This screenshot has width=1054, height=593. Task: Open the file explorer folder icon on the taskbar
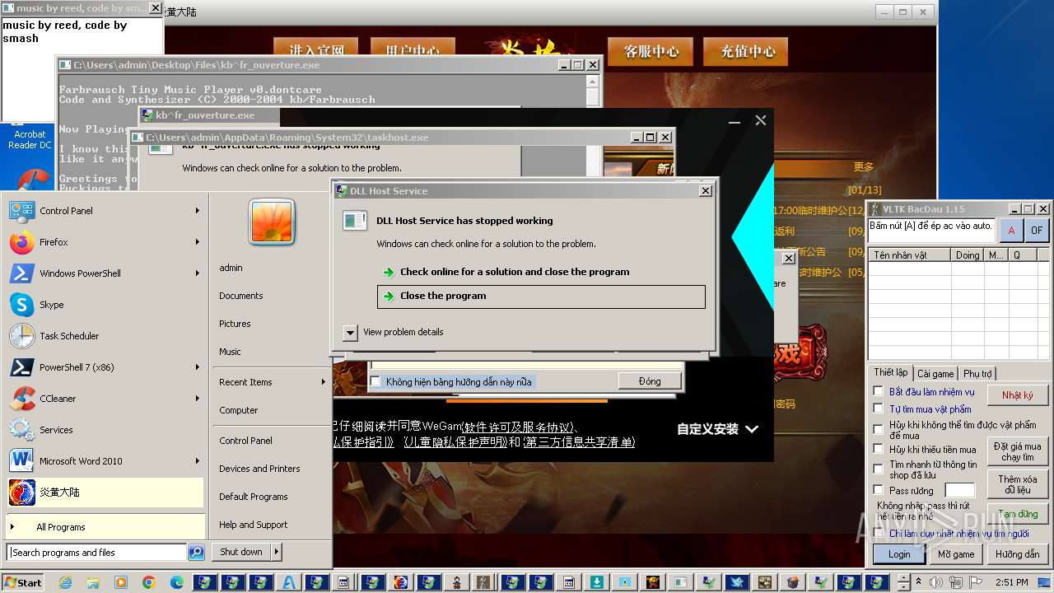coord(93,582)
